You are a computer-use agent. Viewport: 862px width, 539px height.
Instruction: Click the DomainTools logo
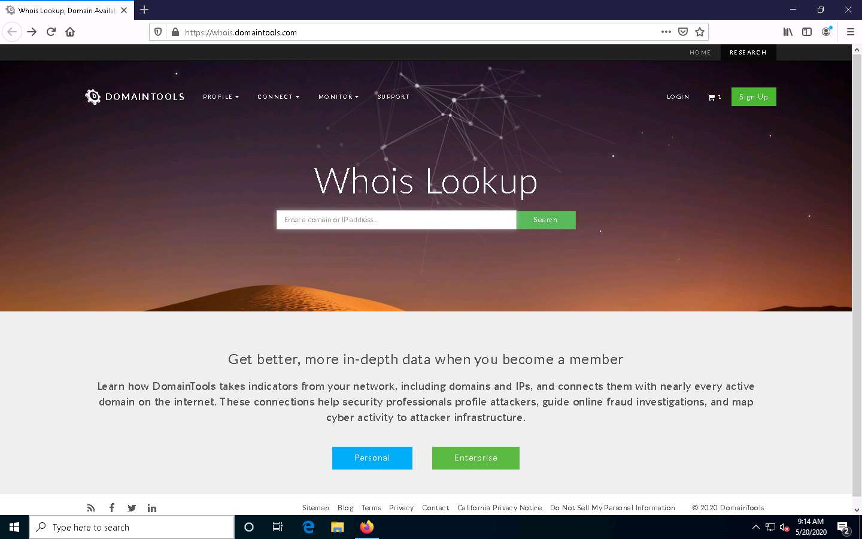pyautogui.click(x=135, y=96)
